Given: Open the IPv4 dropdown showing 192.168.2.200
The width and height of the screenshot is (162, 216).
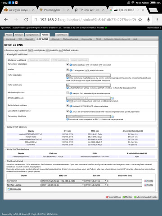Looking at the screenshot, I should 96,185.
